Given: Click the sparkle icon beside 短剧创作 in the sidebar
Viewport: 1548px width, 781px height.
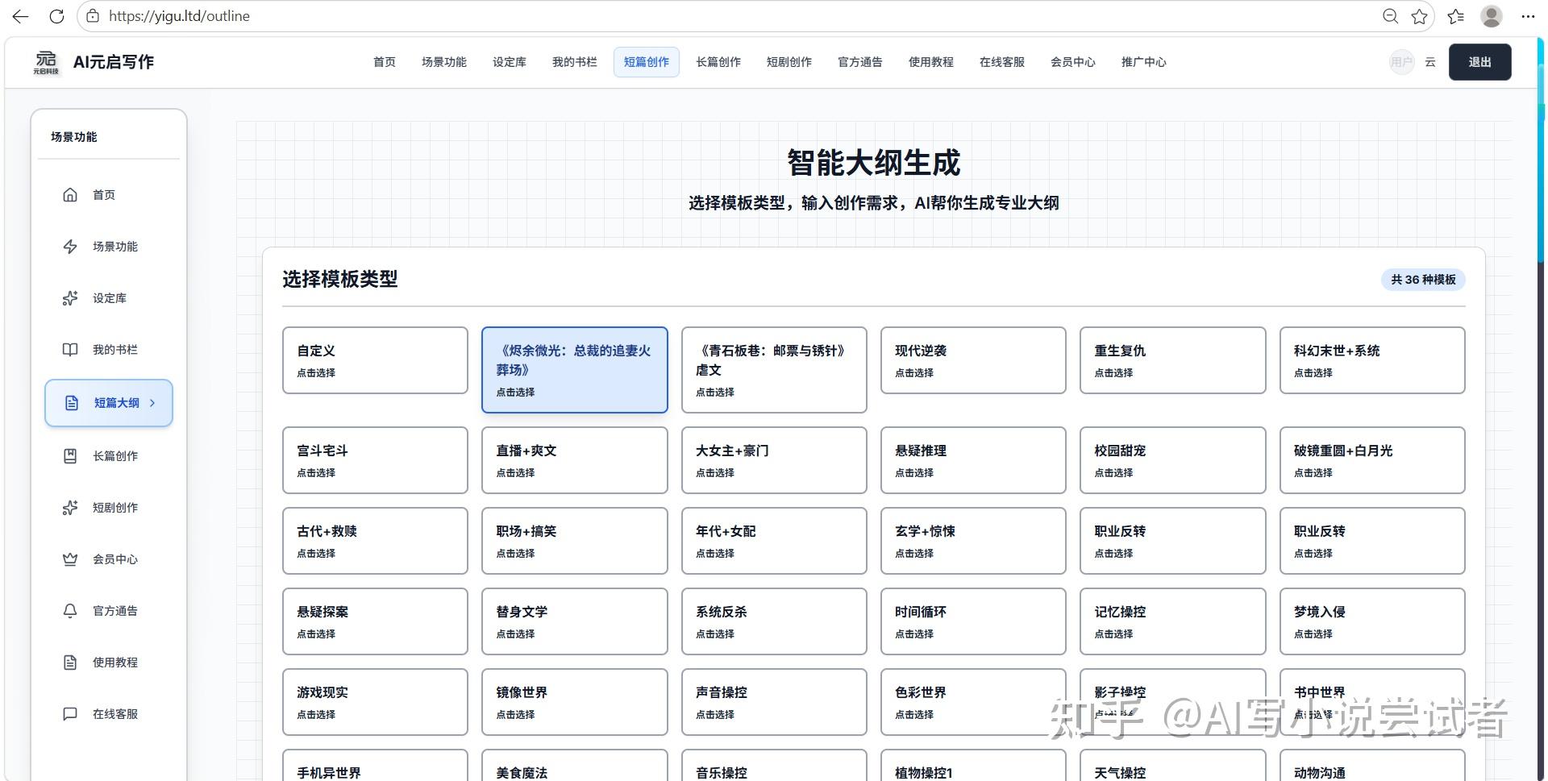Looking at the screenshot, I should 70,508.
